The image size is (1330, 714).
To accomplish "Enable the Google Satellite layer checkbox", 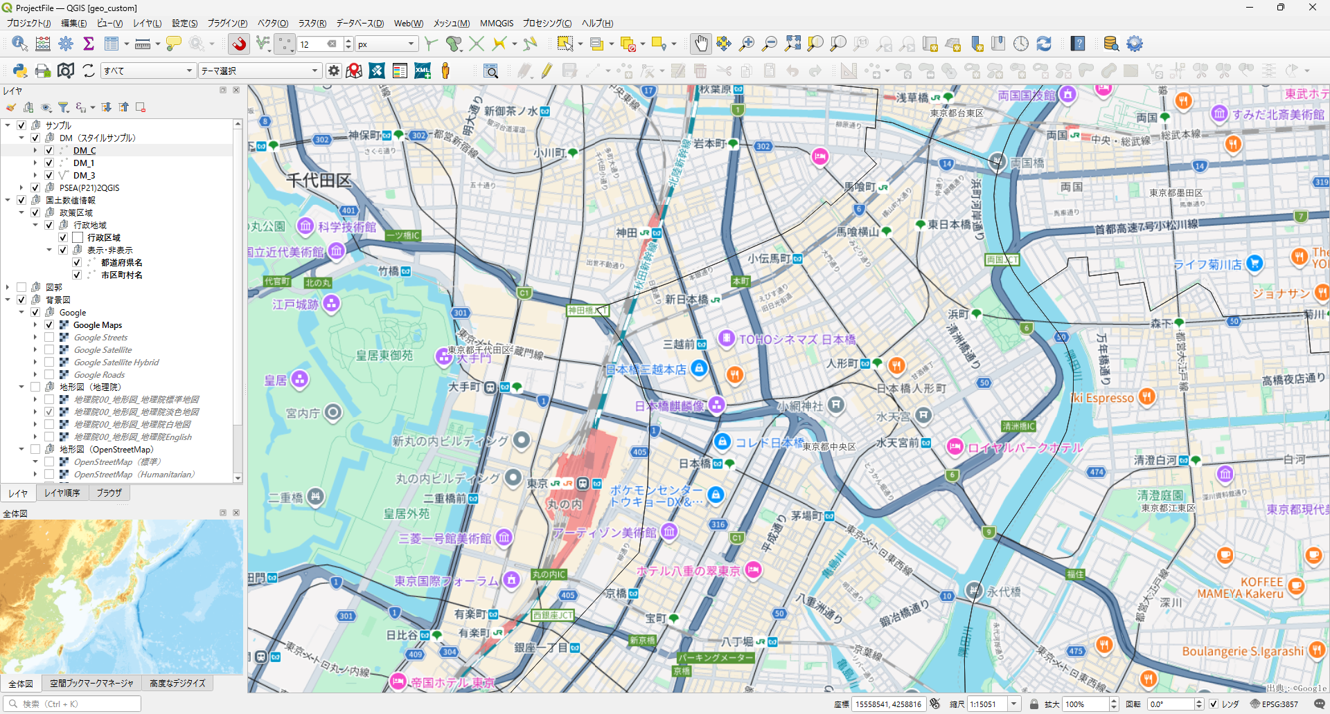I will (49, 349).
